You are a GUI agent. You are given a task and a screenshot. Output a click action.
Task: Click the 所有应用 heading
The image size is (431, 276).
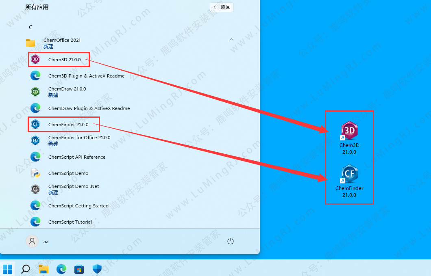pyautogui.click(x=37, y=7)
